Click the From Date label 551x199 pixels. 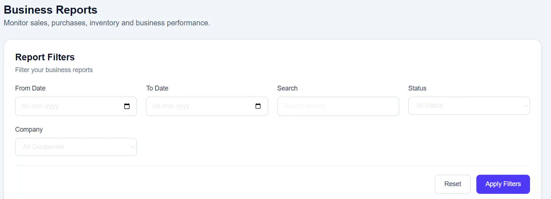tap(31, 88)
